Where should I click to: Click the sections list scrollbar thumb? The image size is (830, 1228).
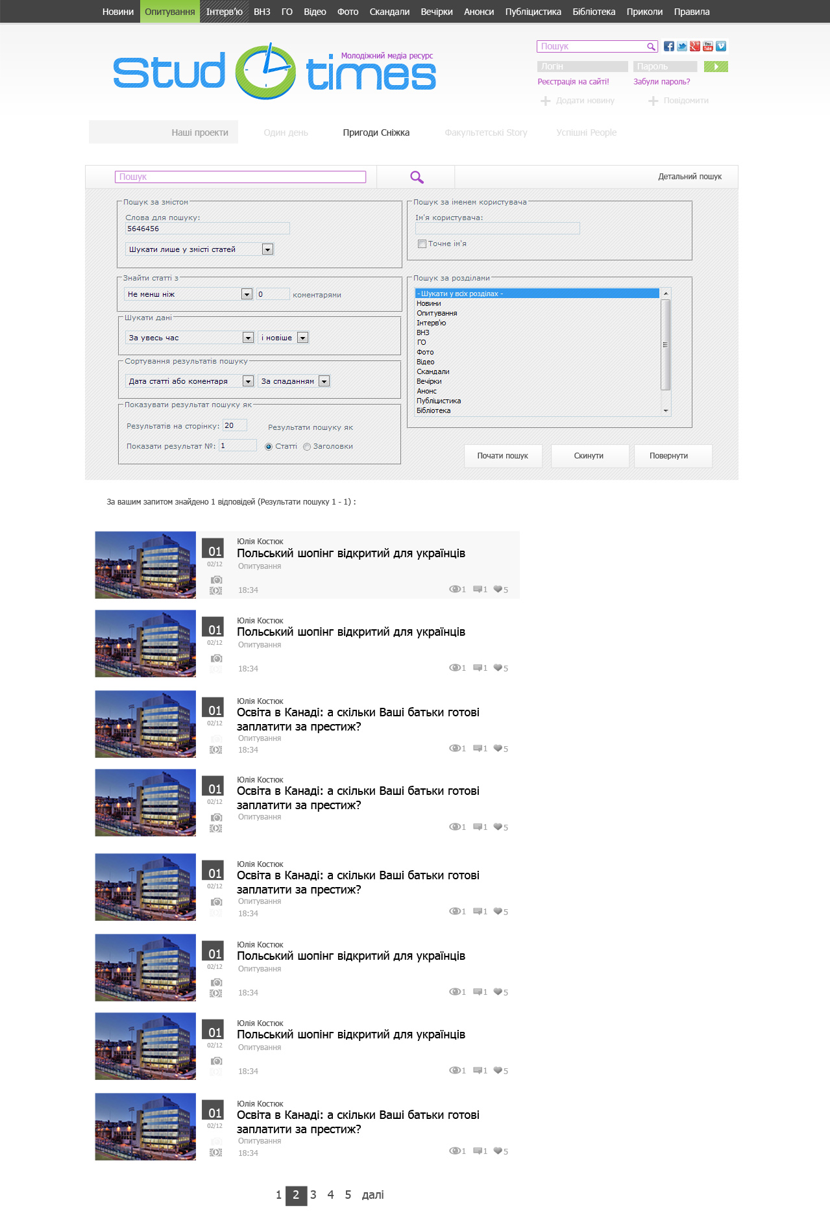click(665, 344)
